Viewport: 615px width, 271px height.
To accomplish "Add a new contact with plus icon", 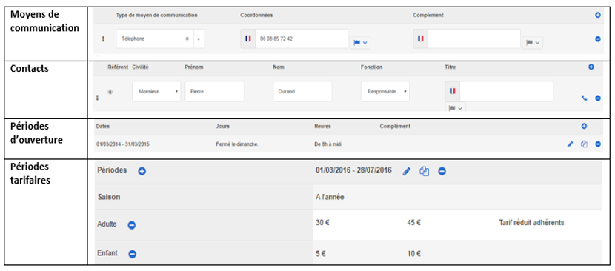I will tap(591, 67).
